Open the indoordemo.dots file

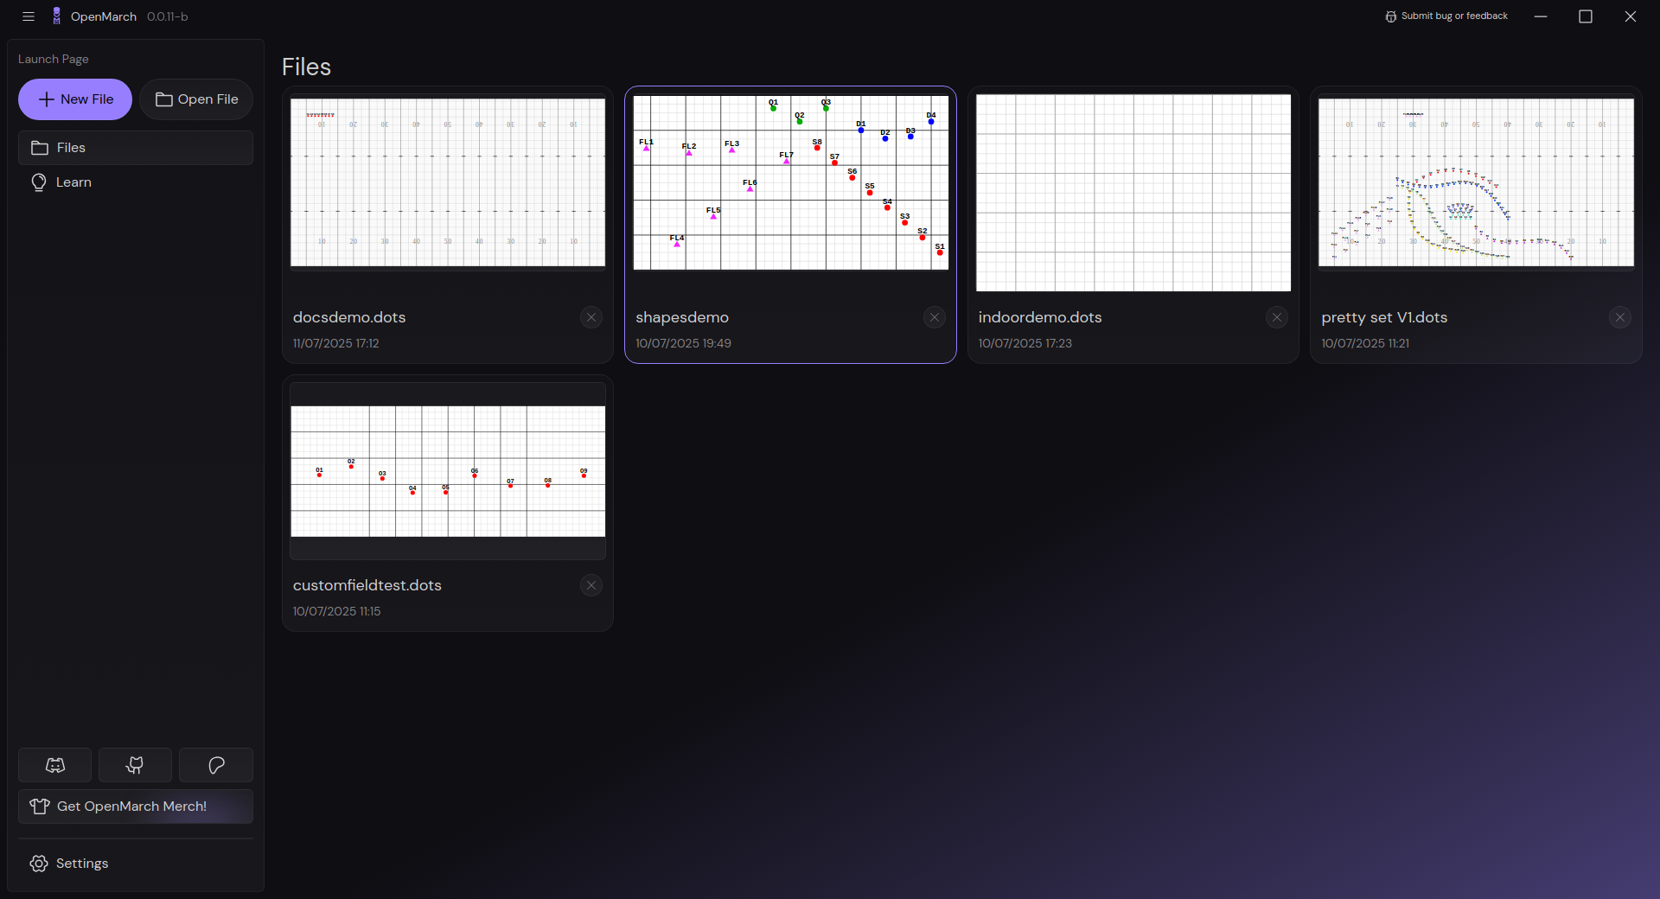[1133, 192]
